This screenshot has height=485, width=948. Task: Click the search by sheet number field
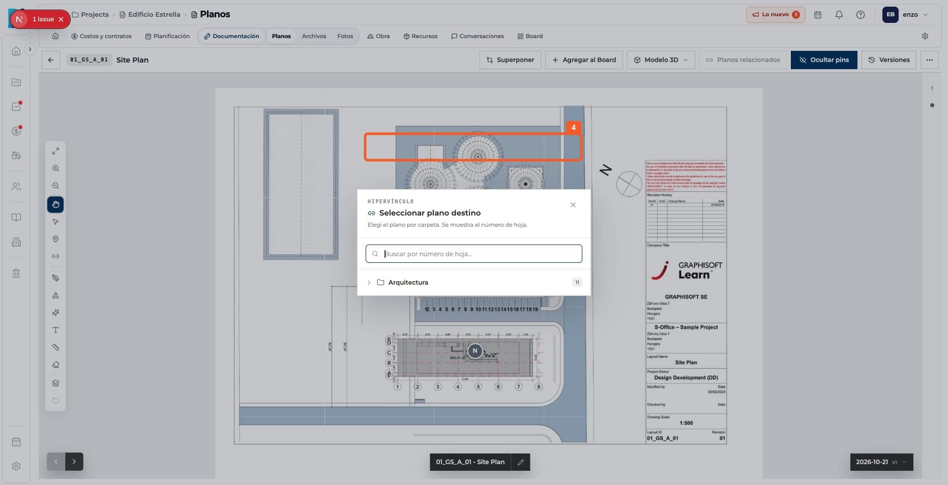[x=473, y=254]
